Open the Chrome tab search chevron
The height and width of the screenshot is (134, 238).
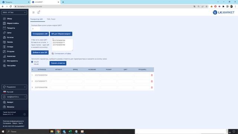pyautogui.click(x=218, y=2)
